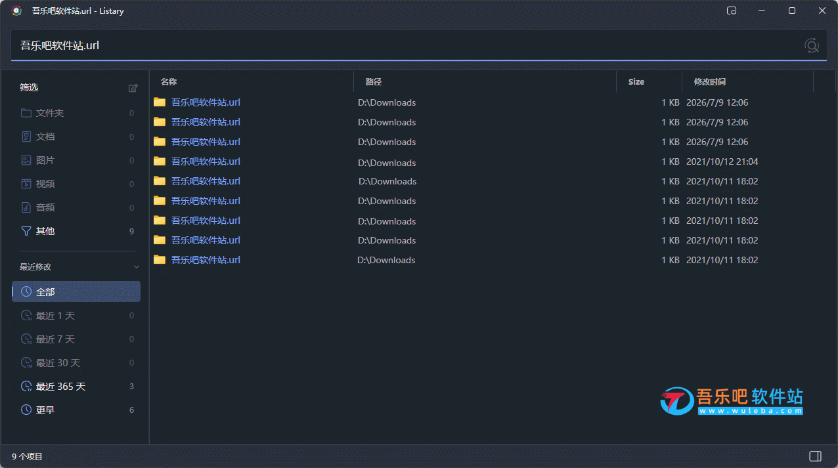Filter by 最近 365 天

tap(76, 386)
